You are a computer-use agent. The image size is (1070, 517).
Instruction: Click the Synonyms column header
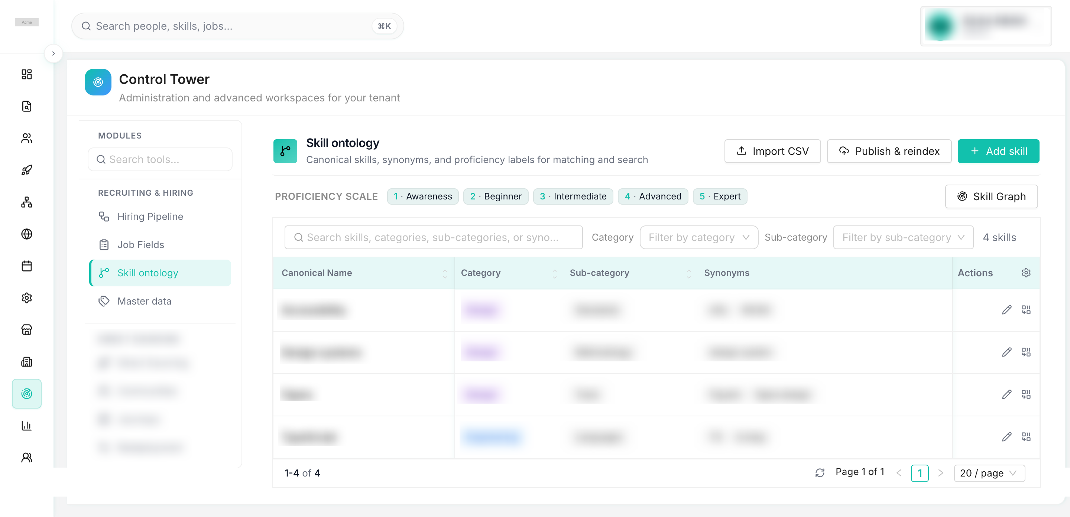click(x=726, y=273)
